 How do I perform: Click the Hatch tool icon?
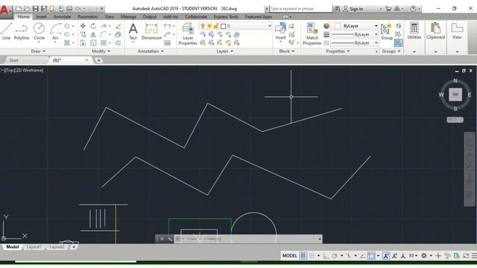pyautogui.click(x=67, y=43)
